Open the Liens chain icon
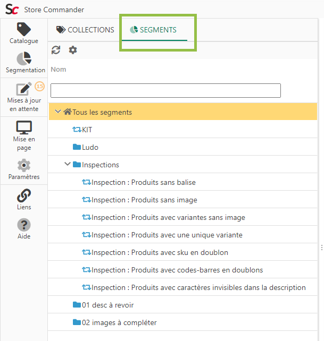This screenshot has height=341, width=324. click(x=24, y=195)
